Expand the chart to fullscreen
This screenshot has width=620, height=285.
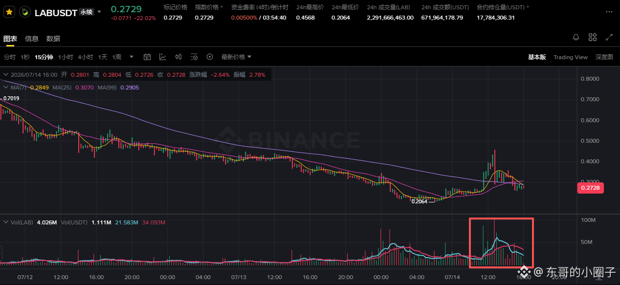click(x=609, y=37)
